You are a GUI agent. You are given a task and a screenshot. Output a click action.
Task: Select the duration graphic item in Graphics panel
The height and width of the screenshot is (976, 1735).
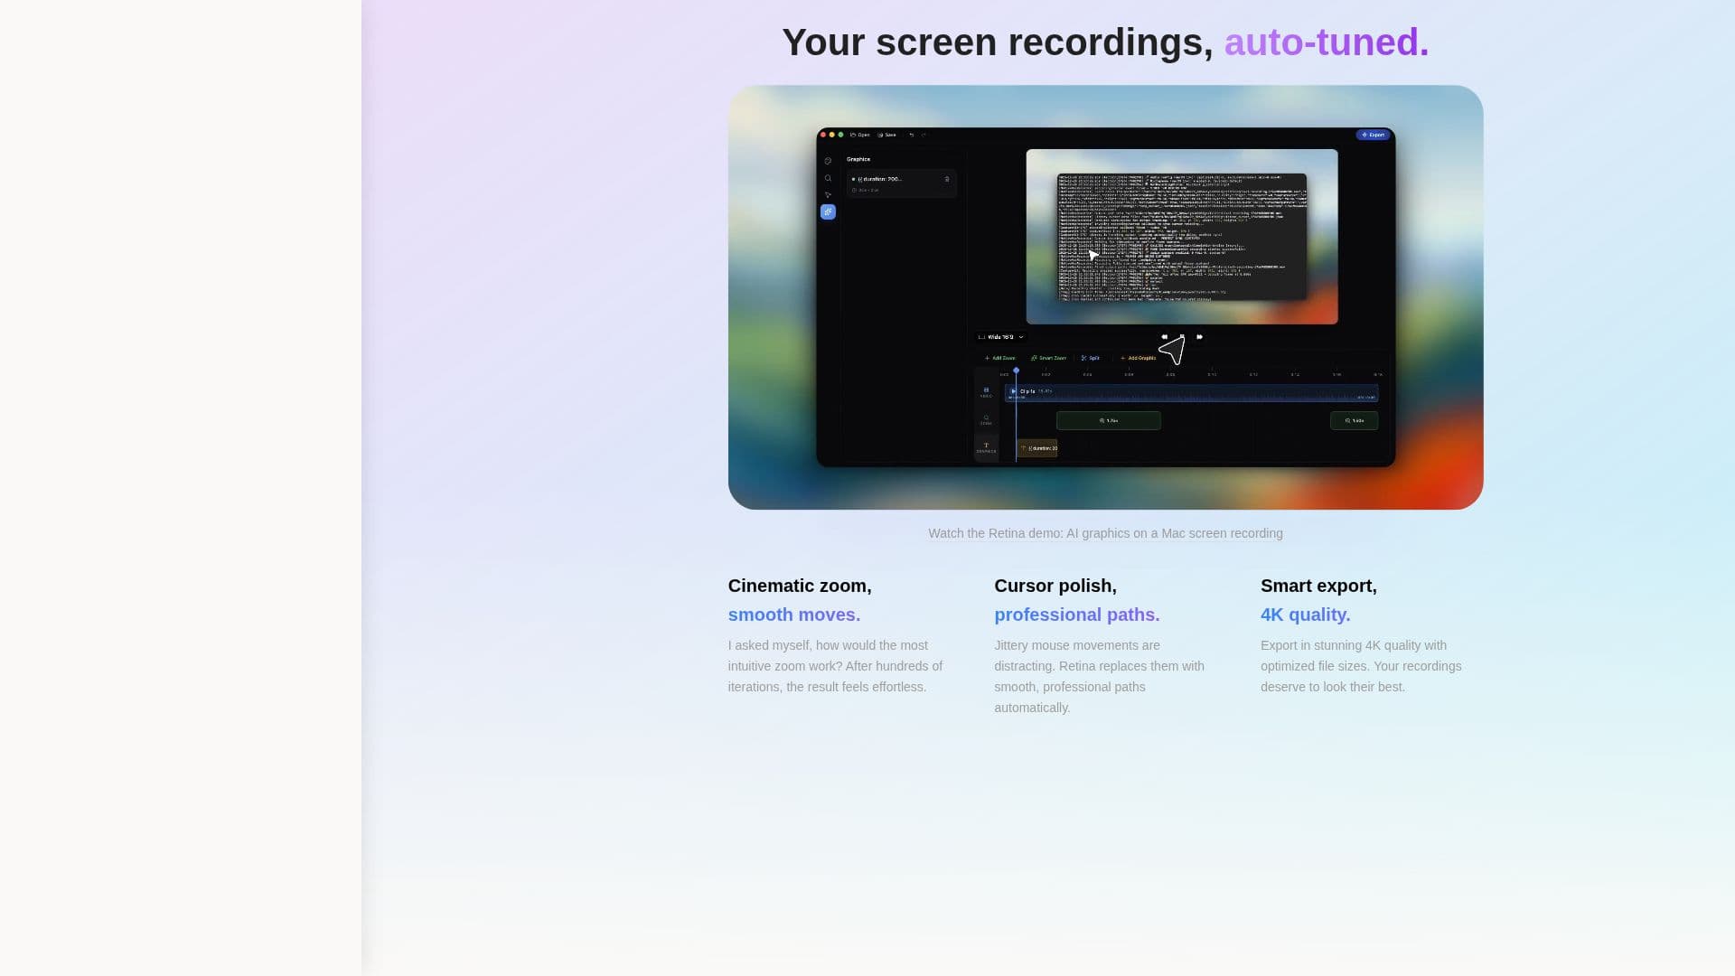(x=901, y=183)
